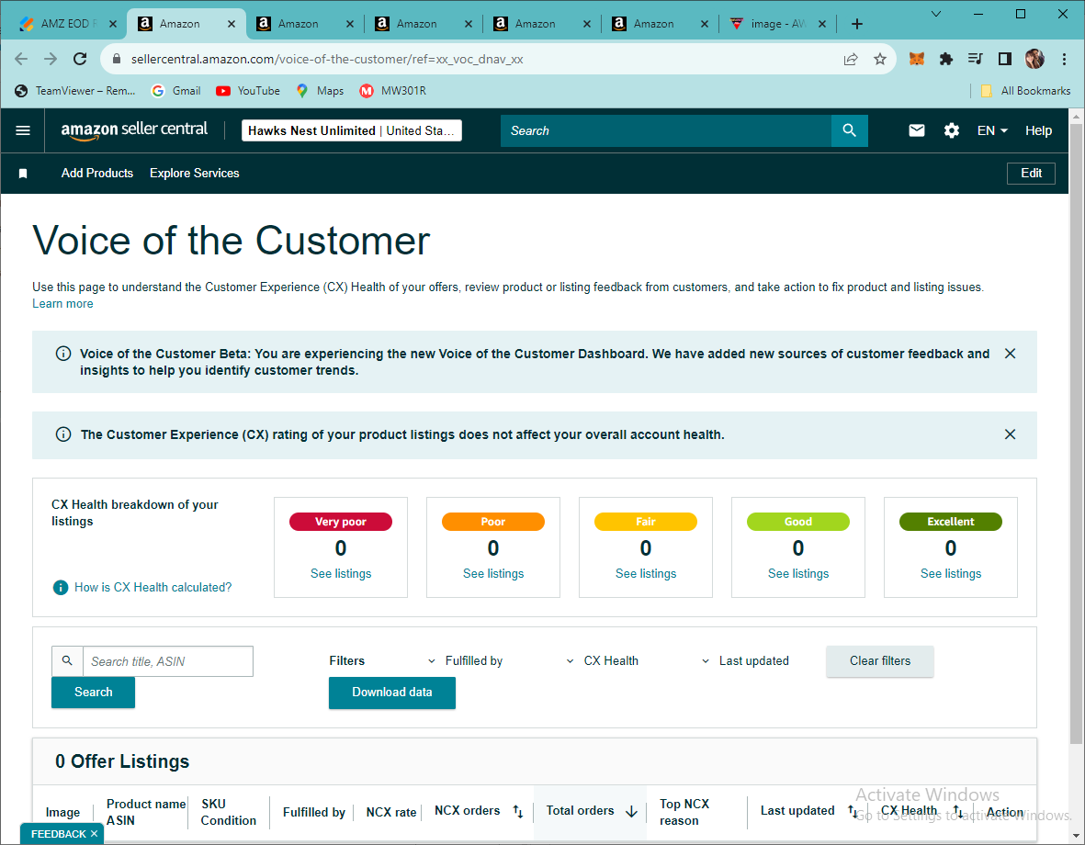Screen dimensions: 1085x845
Task: See listings under Very poor
Action: pyautogui.click(x=341, y=573)
